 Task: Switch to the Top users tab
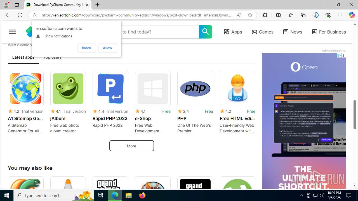tap(52, 58)
